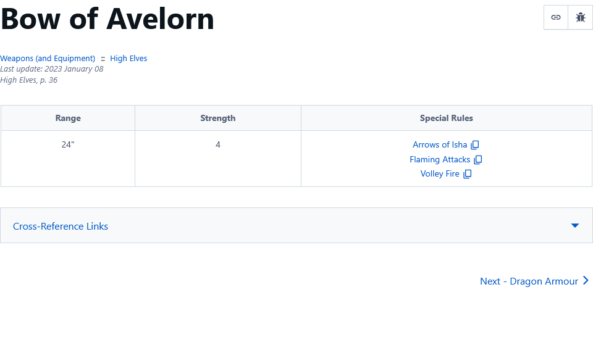
Task: Select the 24" range value cell
Action: tap(68, 145)
